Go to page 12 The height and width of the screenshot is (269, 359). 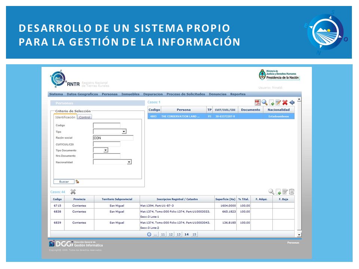(x=171, y=234)
